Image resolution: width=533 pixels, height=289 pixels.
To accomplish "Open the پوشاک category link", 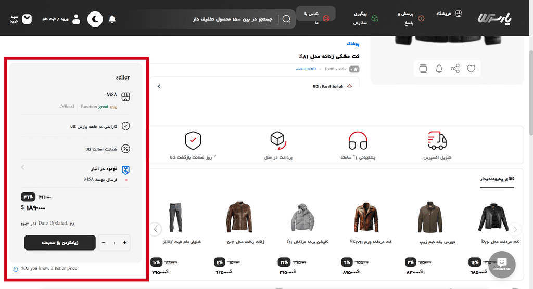I will [353, 44].
